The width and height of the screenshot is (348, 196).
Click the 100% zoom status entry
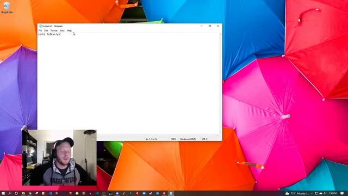pos(173,139)
